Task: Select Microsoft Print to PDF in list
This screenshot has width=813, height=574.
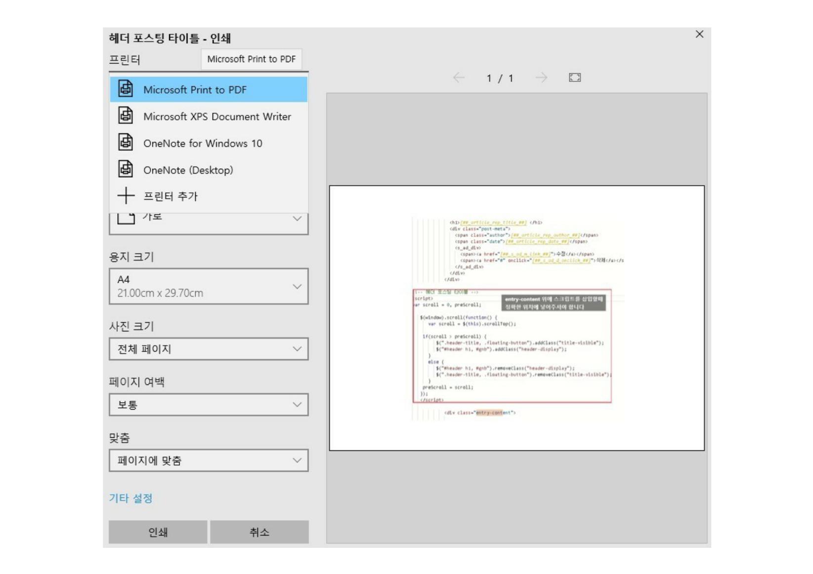Action: click(x=209, y=89)
